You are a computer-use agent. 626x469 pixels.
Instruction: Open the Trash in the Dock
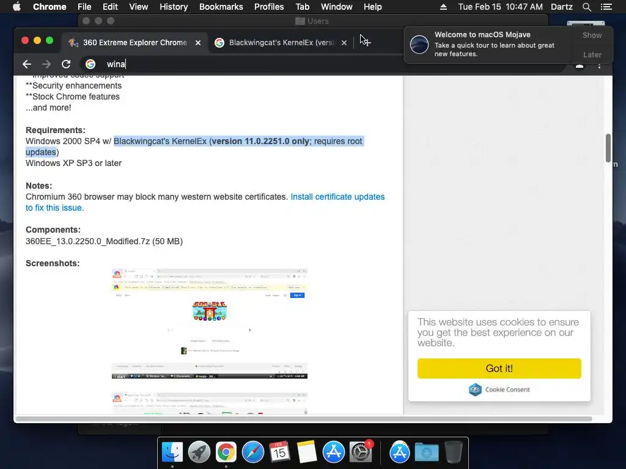coord(453,453)
